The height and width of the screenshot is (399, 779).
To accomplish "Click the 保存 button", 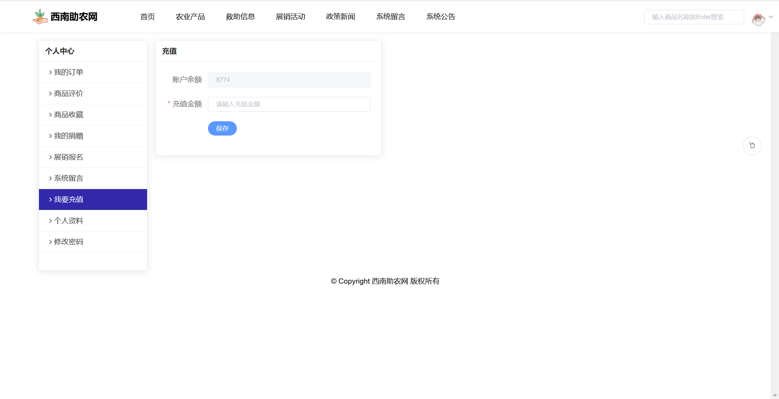I will 222,129.
